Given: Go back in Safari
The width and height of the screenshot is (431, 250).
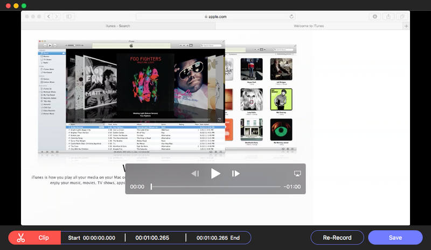Looking at the screenshot, I should coord(48,17).
